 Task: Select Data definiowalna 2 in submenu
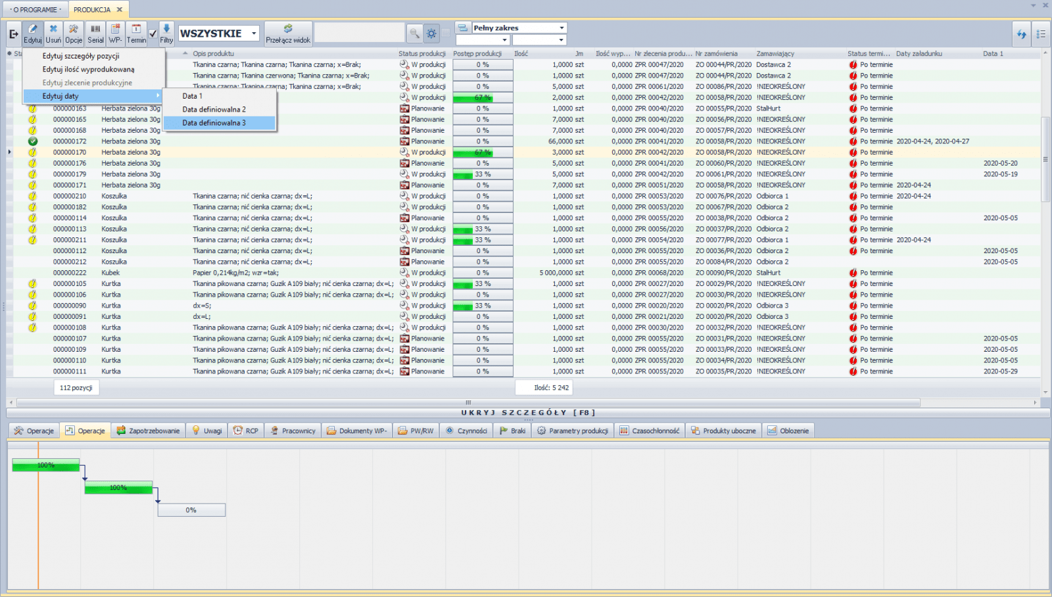pos(219,109)
